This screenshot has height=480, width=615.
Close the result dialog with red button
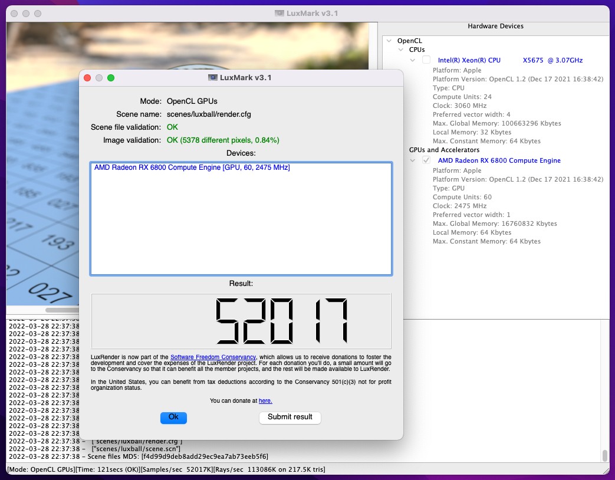pos(87,78)
